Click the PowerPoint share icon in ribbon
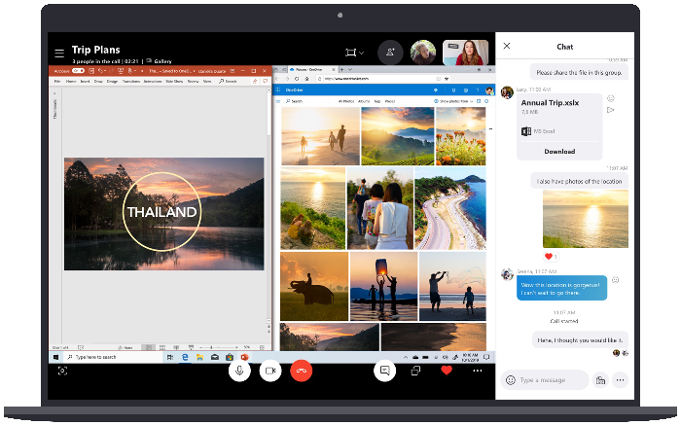 [x=255, y=81]
